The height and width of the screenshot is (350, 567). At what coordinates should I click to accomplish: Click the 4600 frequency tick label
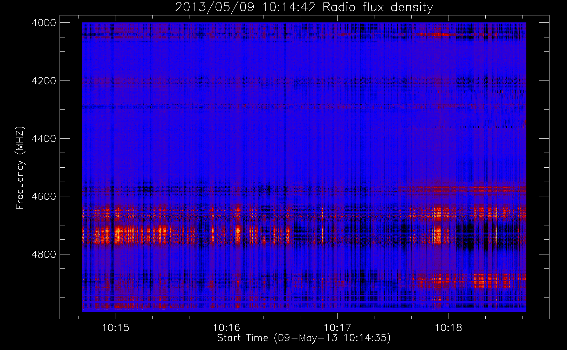44,196
